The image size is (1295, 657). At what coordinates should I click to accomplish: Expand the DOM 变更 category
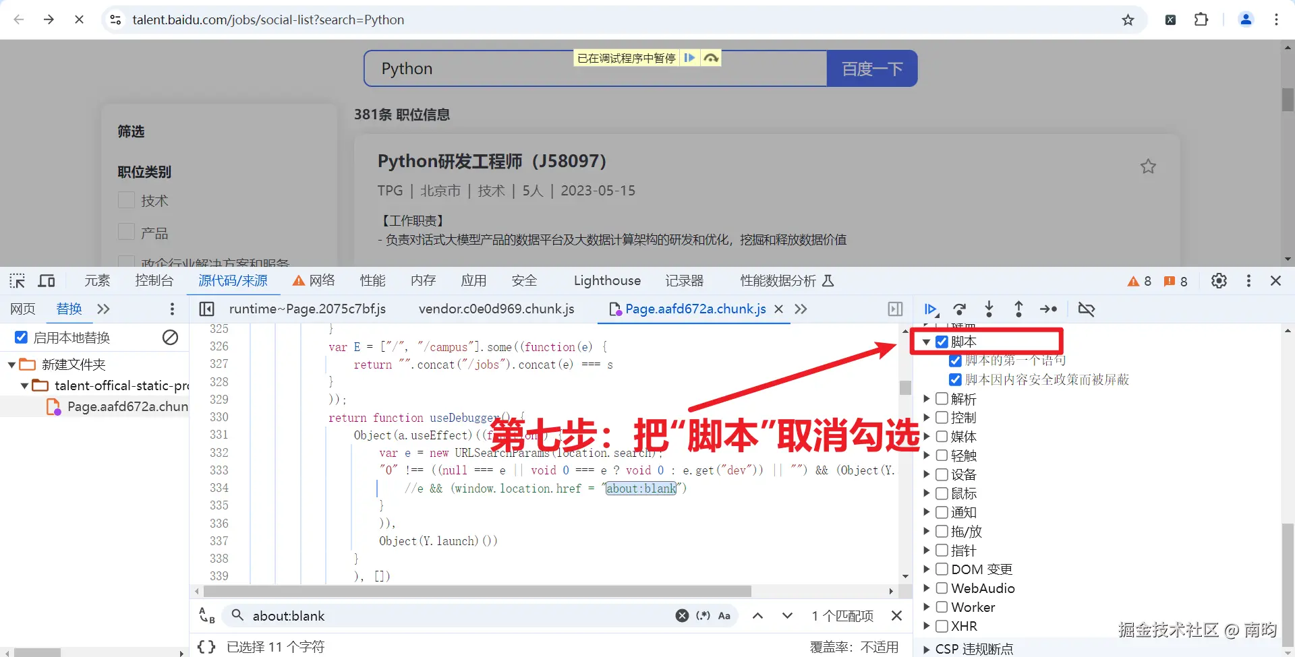927,569
